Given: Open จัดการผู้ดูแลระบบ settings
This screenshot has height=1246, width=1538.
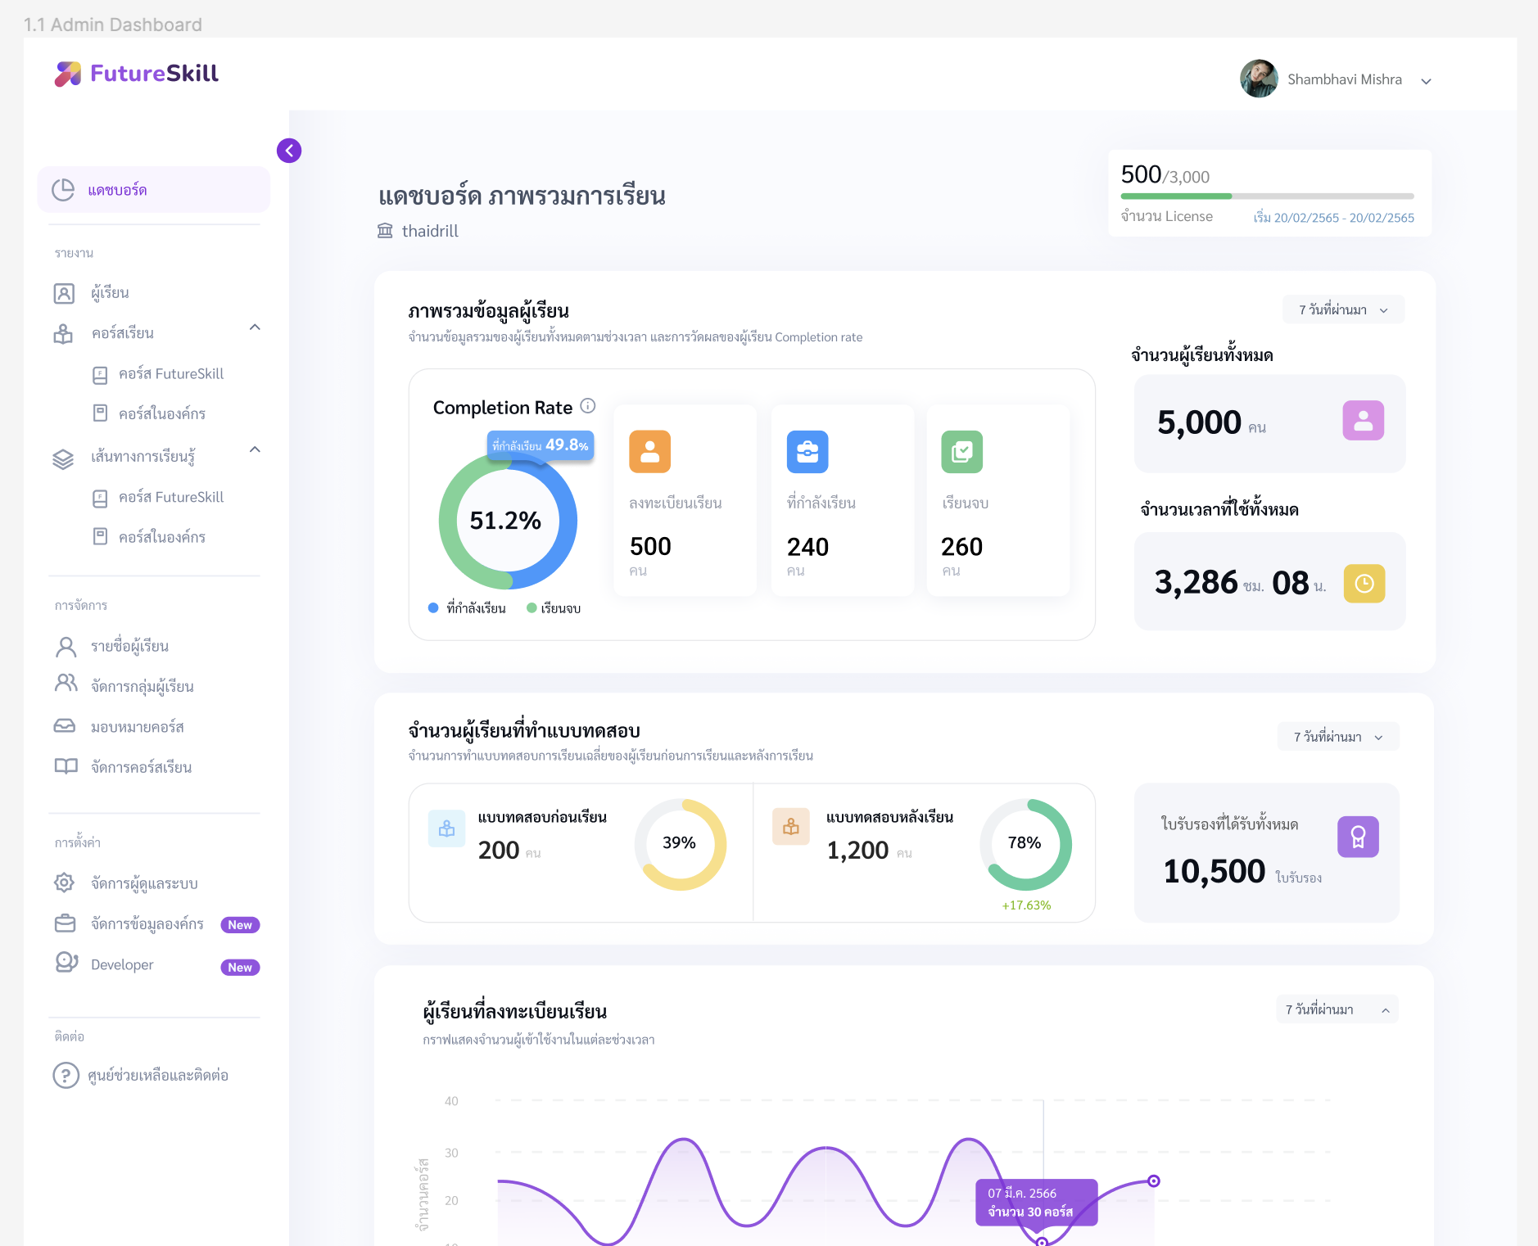Looking at the screenshot, I should tap(144, 883).
